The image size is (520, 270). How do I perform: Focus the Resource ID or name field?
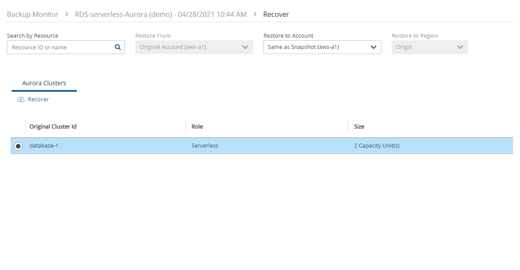click(61, 48)
